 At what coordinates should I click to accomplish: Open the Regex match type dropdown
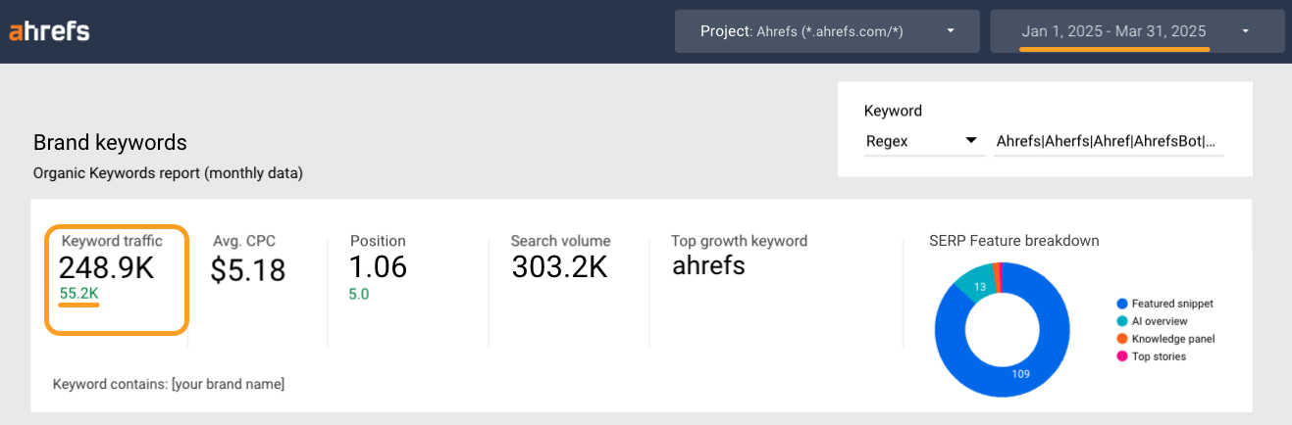(923, 141)
